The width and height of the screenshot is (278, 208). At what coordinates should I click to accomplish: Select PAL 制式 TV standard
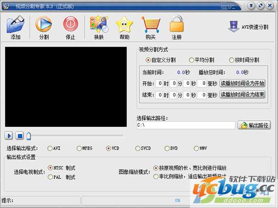coord(61,177)
